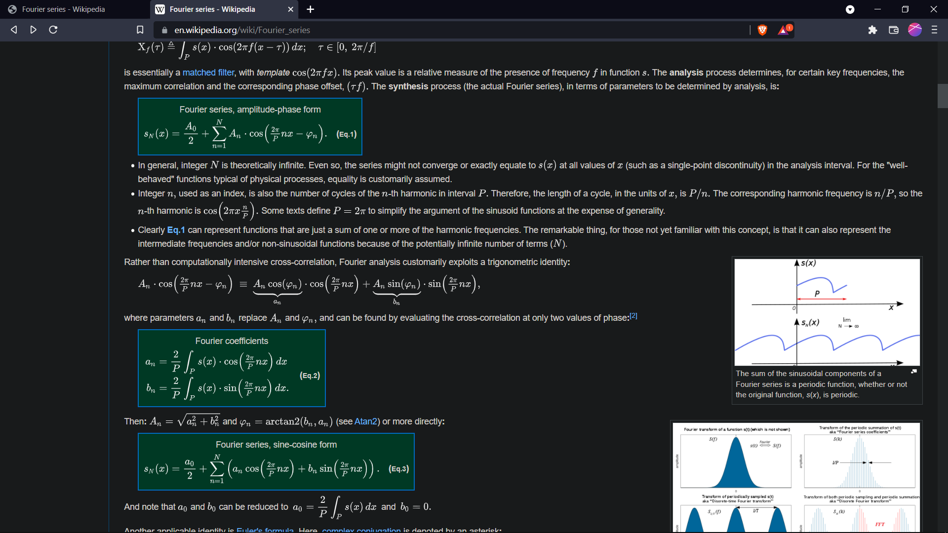Click the extensions puzzle-piece icon
This screenshot has height=533, width=948.
click(872, 30)
